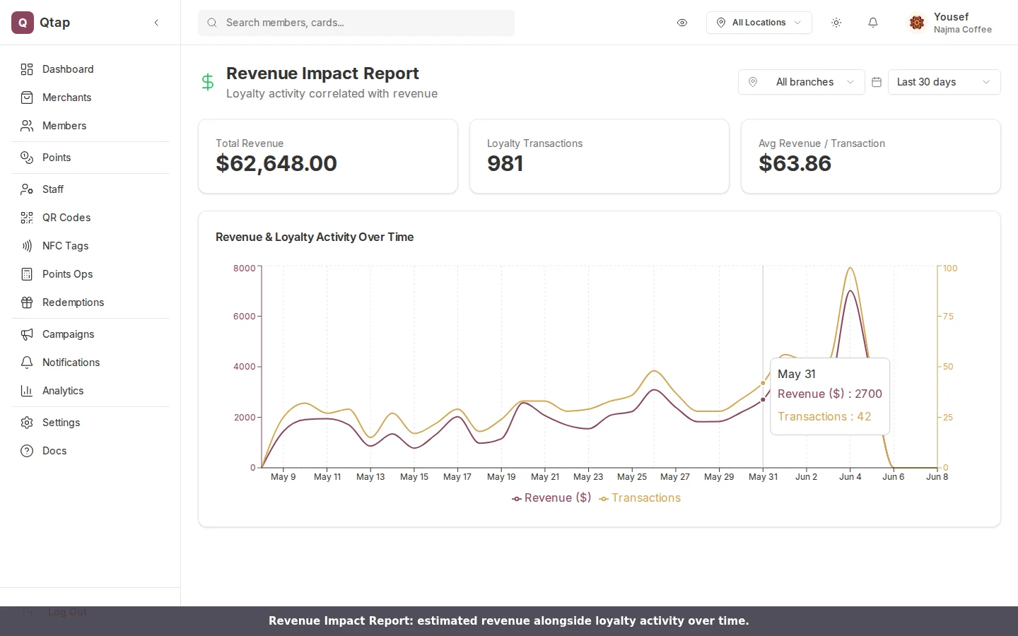The width and height of the screenshot is (1018, 636).
Task: Open the NFC Tags link
Action: 90,246
